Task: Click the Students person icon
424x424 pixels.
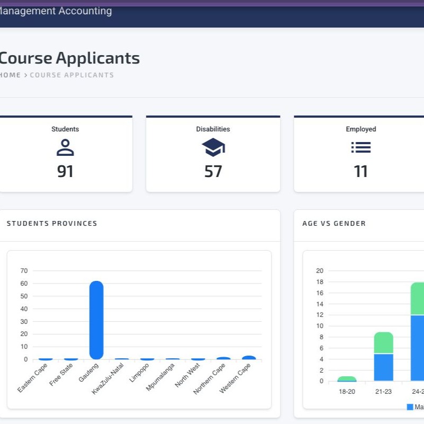Action: 65,147
